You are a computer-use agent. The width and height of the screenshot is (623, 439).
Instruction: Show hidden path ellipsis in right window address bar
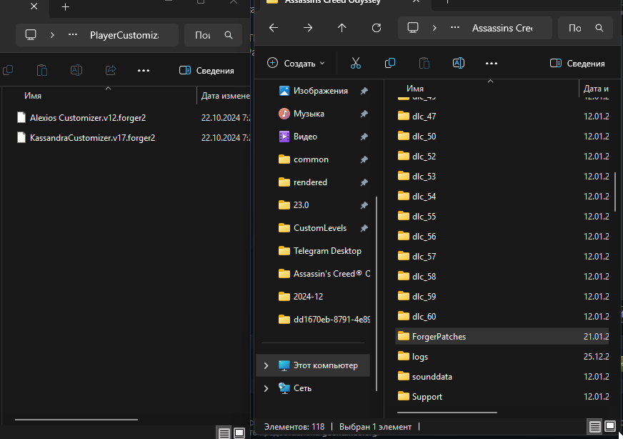coord(455,28)
